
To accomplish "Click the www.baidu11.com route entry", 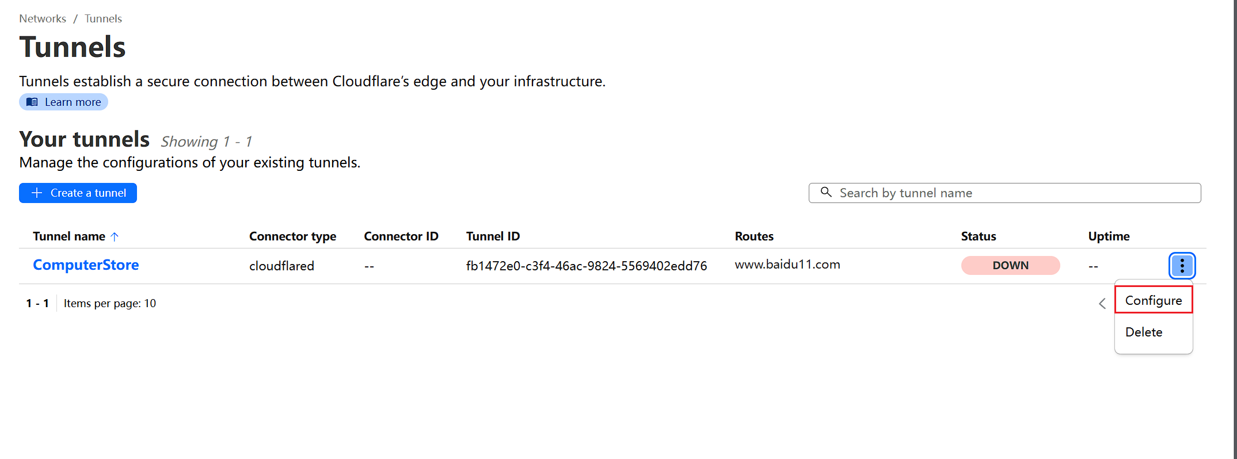I will click(x=787, y=265).
